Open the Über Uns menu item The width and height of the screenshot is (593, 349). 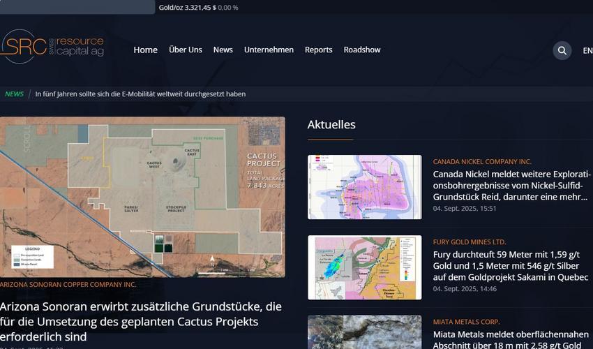(x=186, y=50)
